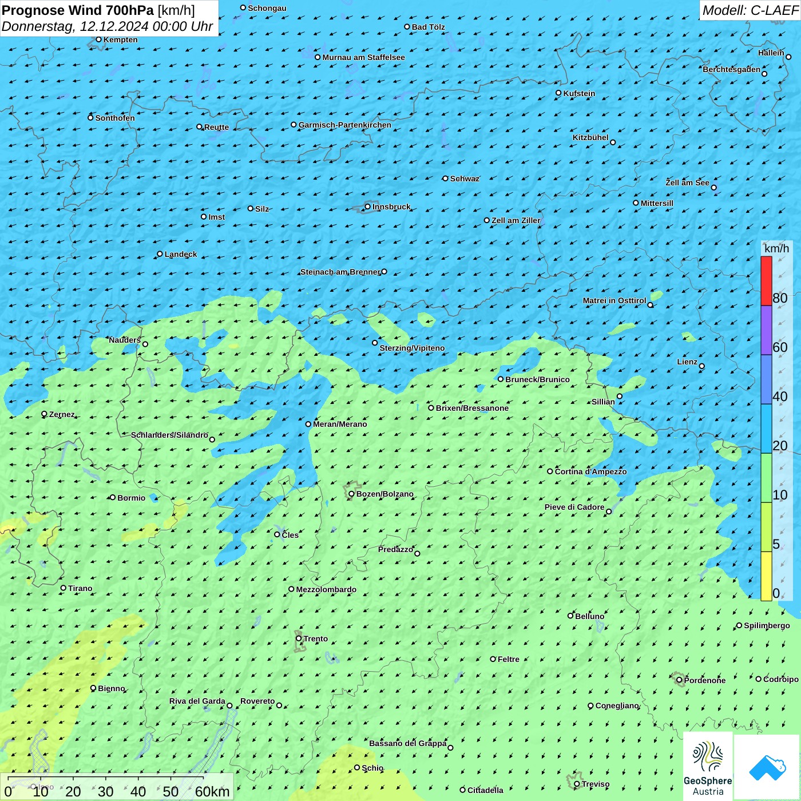The width and height of the screenshot is (801, 801).
Task: Click the red 80 km/h legend color
Action: pyautogui.click(x=766, y=281)
